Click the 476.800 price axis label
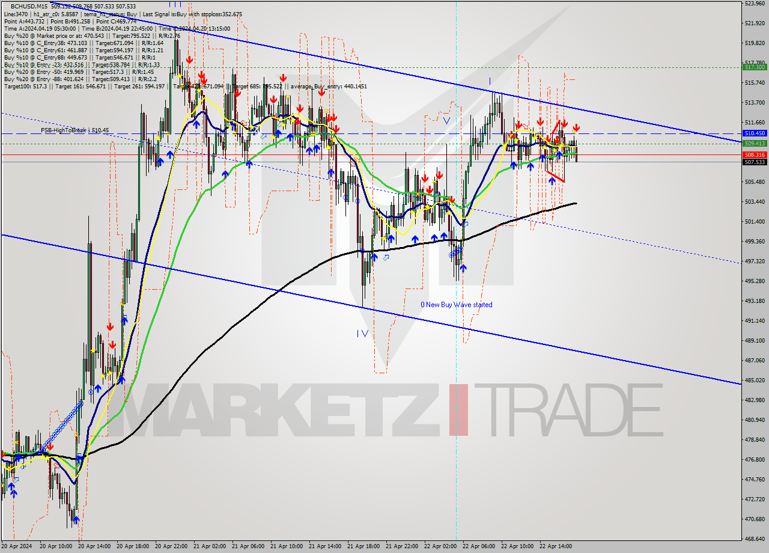The height and width of the screenshot is (553, 769). 754,460
